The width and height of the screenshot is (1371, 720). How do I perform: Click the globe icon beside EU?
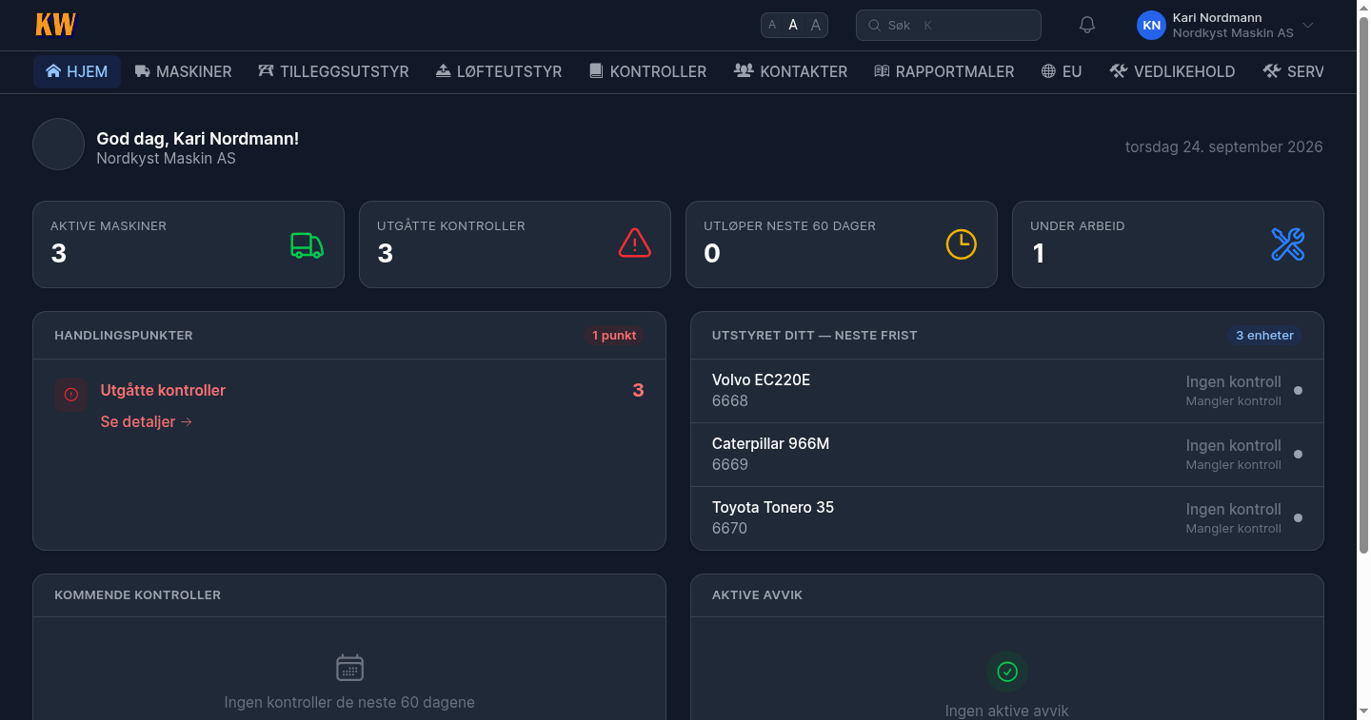(x=1048, y=70)
